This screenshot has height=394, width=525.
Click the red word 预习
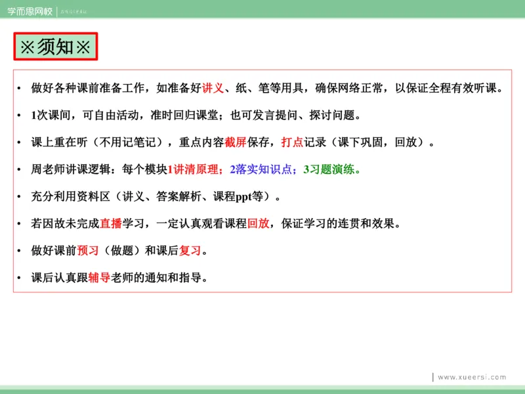[x=88, y=251]
